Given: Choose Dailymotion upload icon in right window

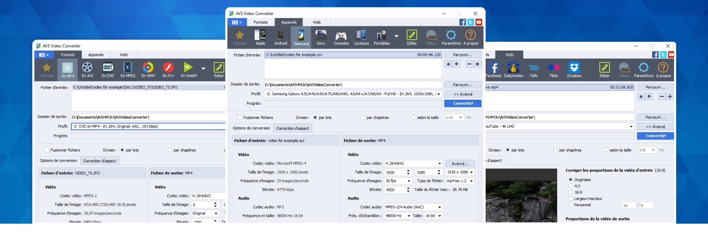Looking at the screenshot, I should [x=514, y=70].
